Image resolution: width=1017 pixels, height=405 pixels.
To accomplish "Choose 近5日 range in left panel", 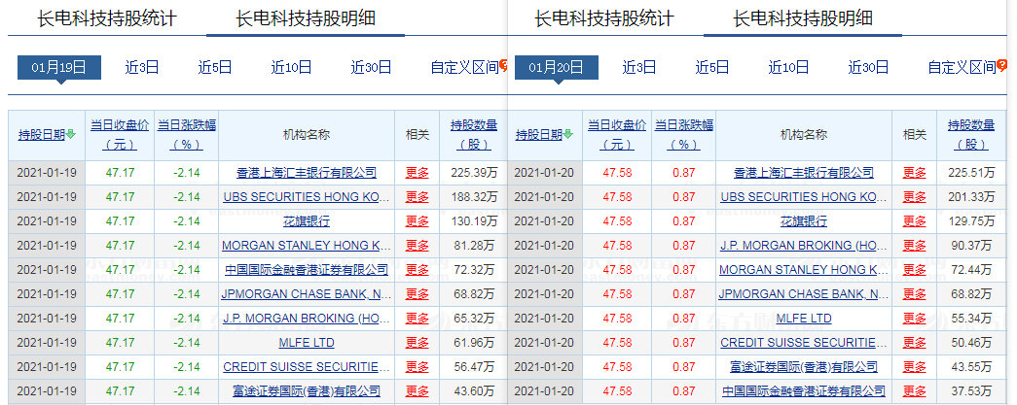I will [x=215, y=67].
